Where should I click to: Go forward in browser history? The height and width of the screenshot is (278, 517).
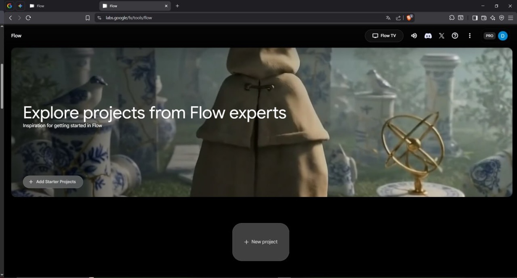click(19, 18)
